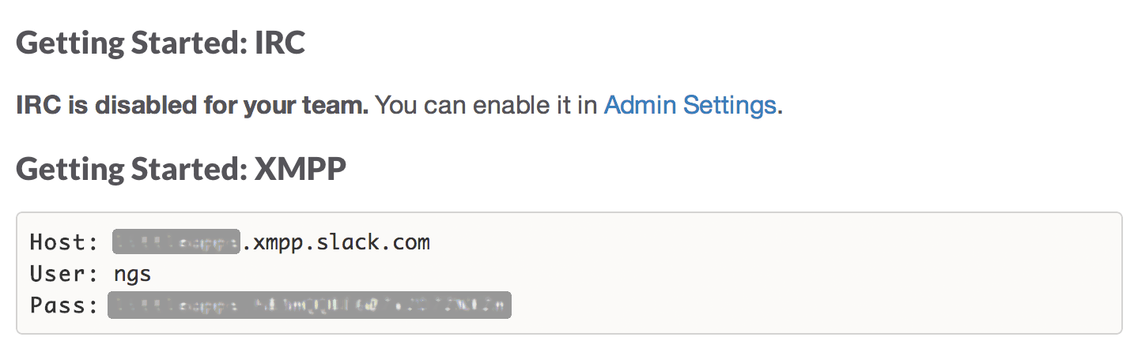Click the Getting Started: XMPP heading
Screen dimensions: 1134x352
(x=181, y=169)
